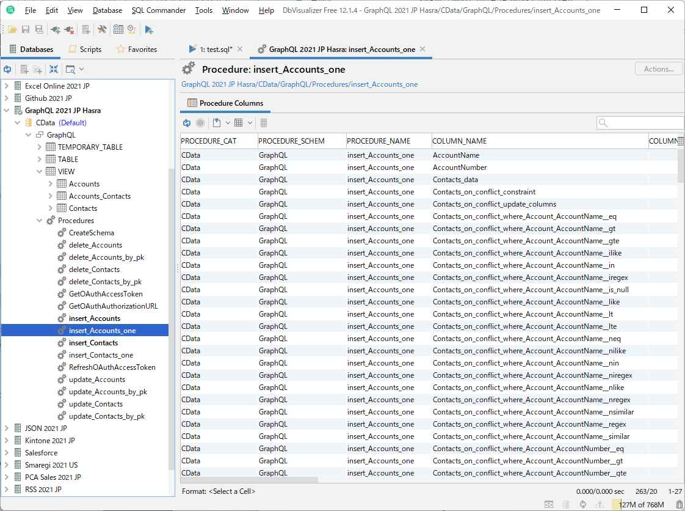Reload the Procedure Columns grid
Image resolution: width=685 pixels, height=511 pixels.
[187, 123]
